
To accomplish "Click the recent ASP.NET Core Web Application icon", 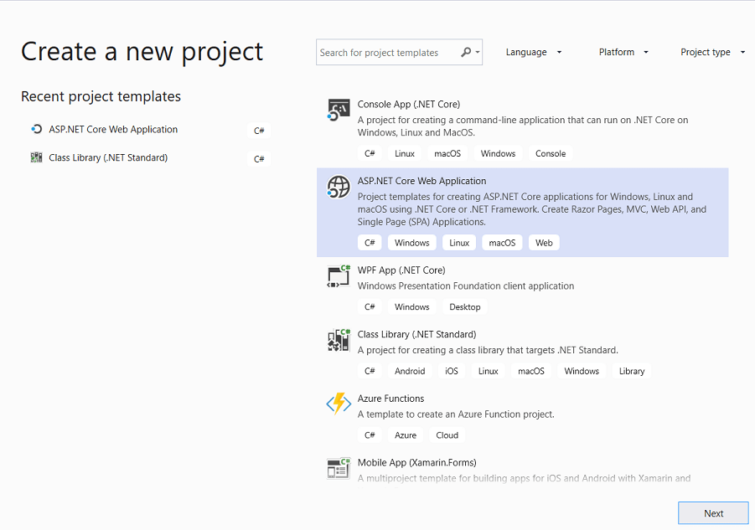I will (34, 130).
